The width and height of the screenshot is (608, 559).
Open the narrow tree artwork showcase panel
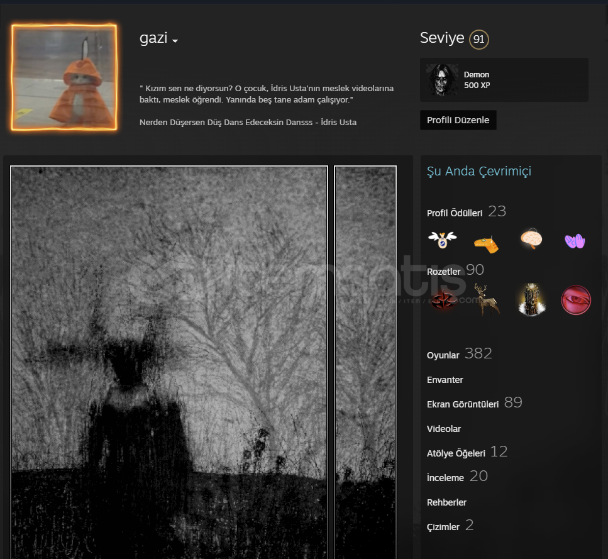pos(365,362)
